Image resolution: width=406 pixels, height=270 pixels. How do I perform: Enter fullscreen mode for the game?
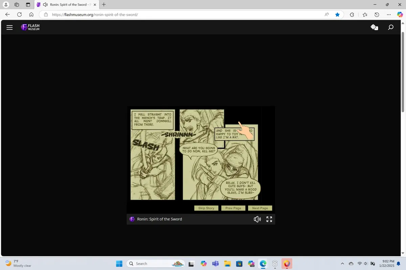(269, 219)
